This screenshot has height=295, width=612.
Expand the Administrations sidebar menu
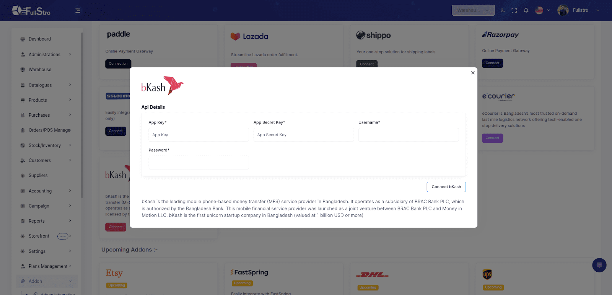tap(46, 54)
